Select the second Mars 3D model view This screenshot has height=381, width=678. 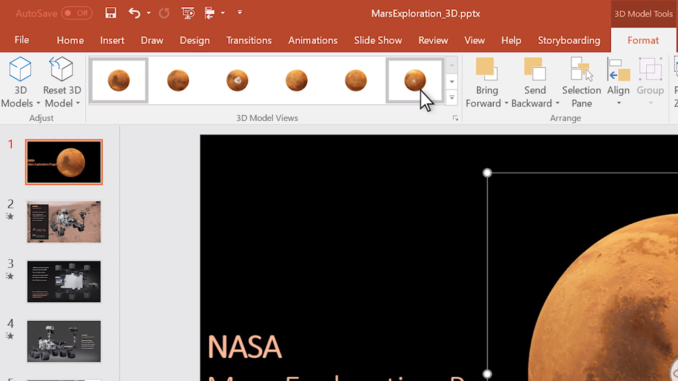click(x=178, y=80)
